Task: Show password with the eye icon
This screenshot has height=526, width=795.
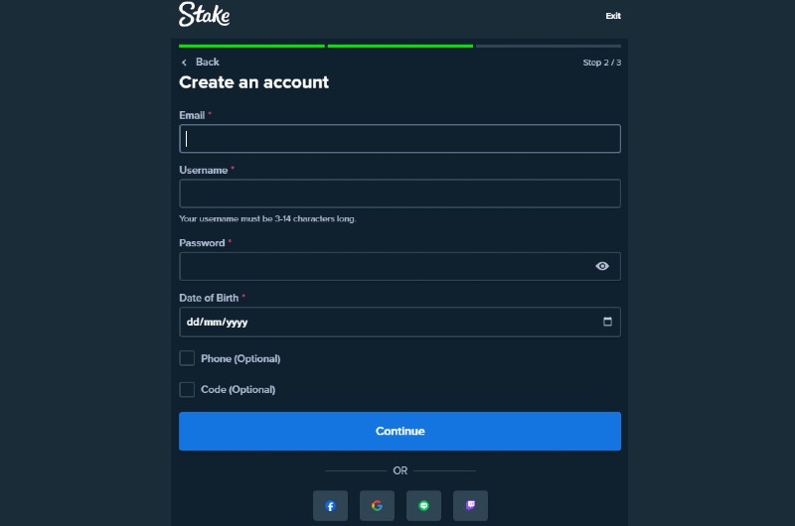Action: (602, 266)
